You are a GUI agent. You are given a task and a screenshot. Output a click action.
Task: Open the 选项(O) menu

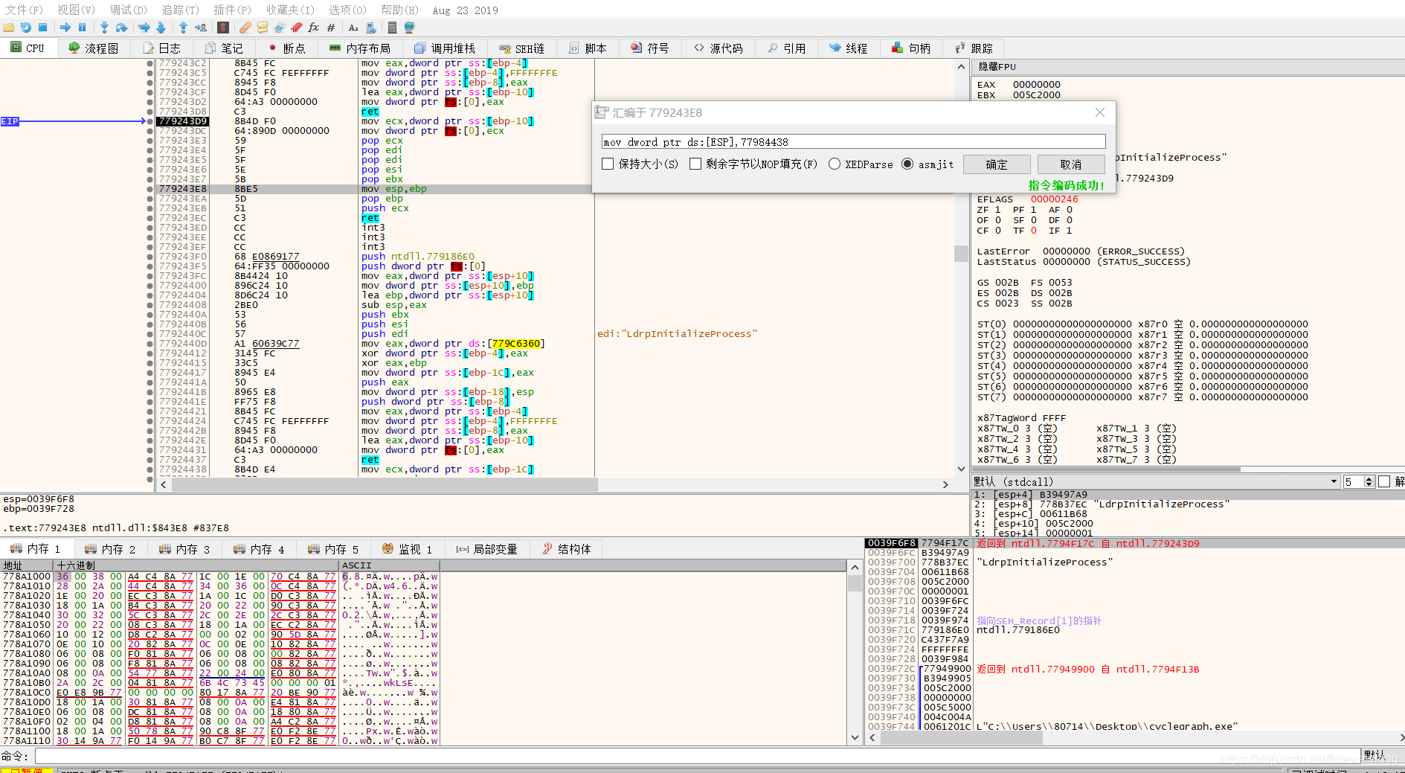coord(348,10)
